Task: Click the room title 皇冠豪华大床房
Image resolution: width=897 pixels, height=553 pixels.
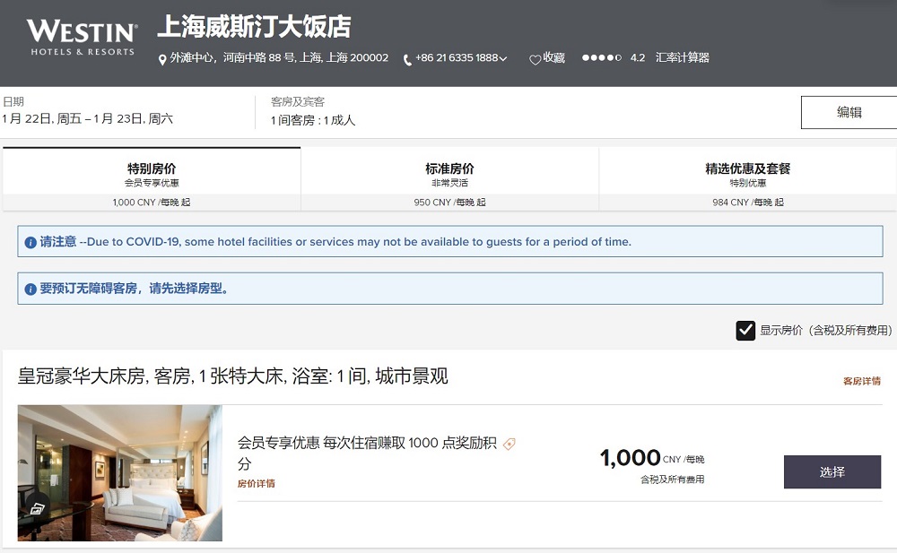Action: [x=233, y=376]
